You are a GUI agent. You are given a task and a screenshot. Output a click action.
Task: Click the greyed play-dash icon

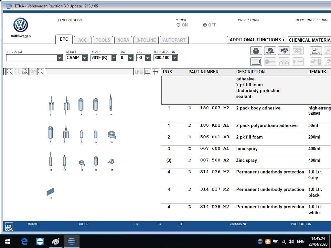pos(298,62)
